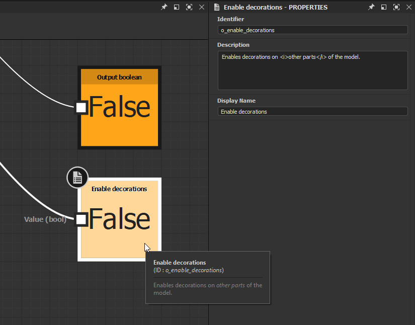Click the PROPERTIES panel document icon
Viewport: 415px width, 325px height.
(216, 7)
